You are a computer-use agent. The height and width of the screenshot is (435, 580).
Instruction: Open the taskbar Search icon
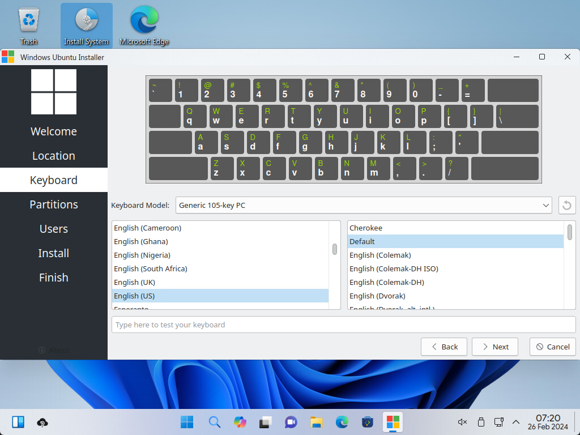point(214,422)
